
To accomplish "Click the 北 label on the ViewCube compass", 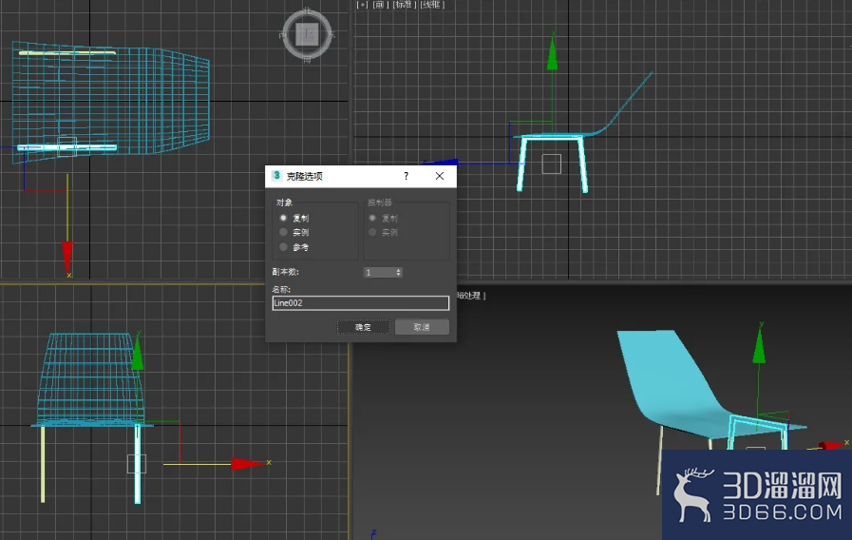I will [307, 10].
